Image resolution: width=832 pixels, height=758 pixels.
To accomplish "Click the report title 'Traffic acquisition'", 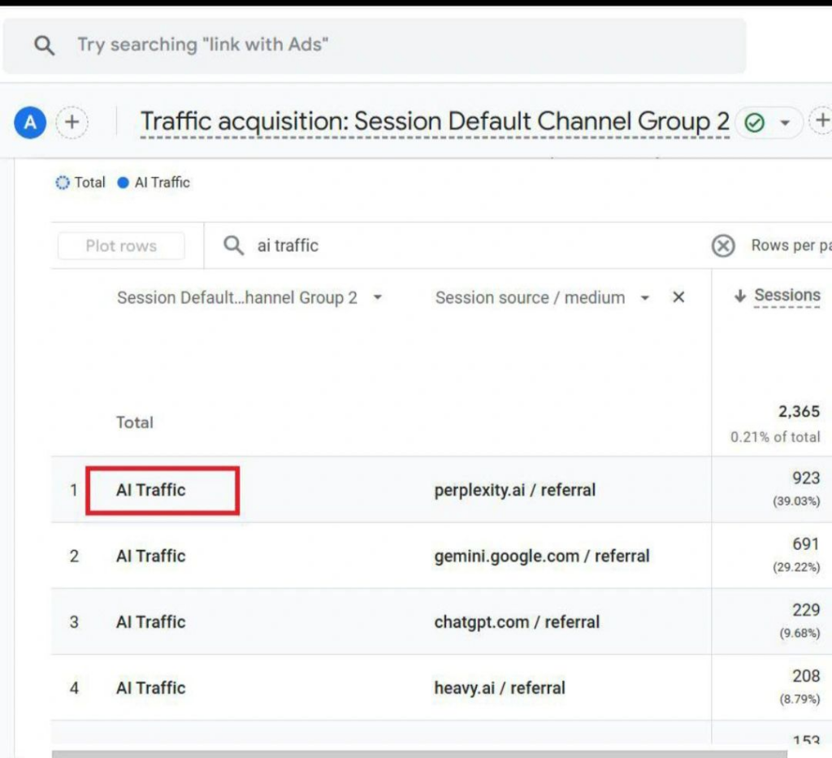I will click(435, 122).
